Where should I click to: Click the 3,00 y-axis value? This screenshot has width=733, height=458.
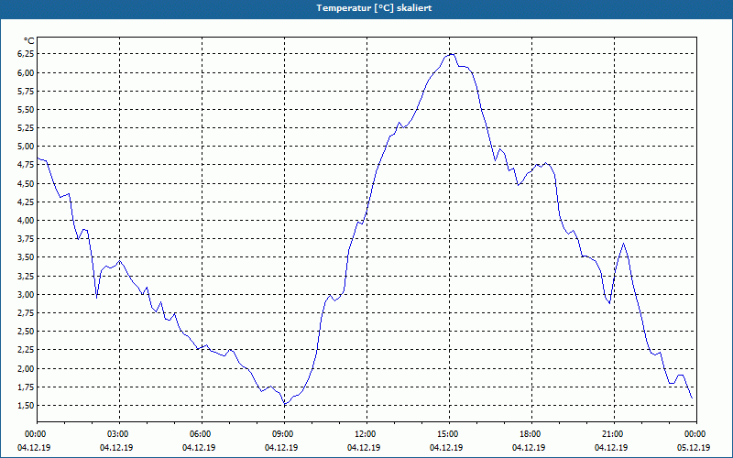pyautogui.click(x=27, y=295)
